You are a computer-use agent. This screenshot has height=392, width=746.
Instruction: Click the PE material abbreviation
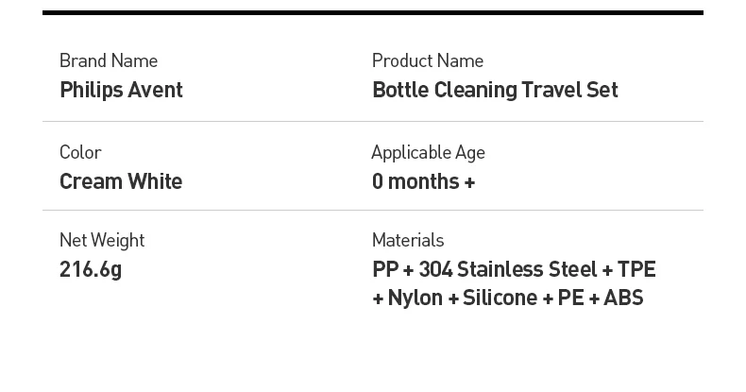click(x=570, y=298)
